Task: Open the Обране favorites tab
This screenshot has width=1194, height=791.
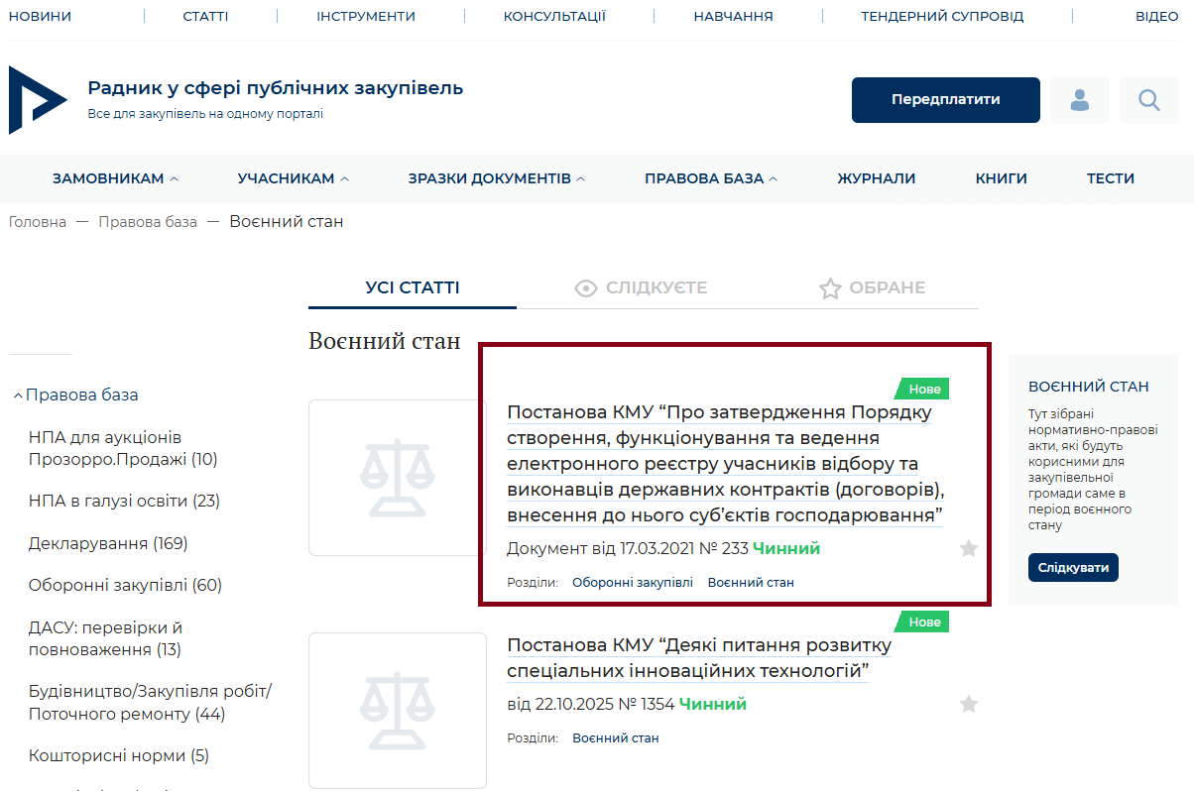Action: 872,287
